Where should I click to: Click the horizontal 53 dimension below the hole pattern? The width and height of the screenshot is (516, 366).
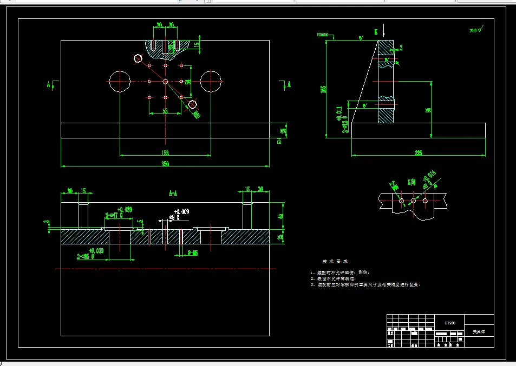tap(165, 111)
